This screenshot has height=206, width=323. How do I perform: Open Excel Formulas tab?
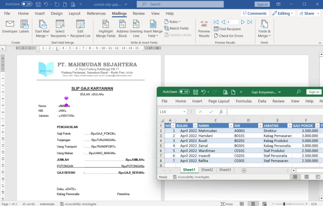(x=244, y=101)
